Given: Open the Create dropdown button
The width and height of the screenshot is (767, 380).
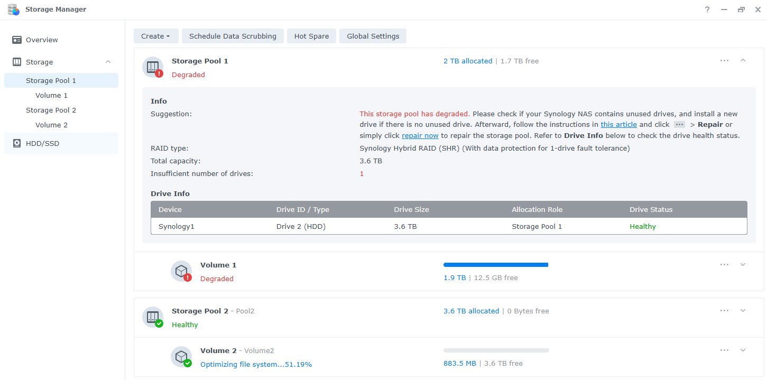Looking at the screenshot, I should point(156,36).
